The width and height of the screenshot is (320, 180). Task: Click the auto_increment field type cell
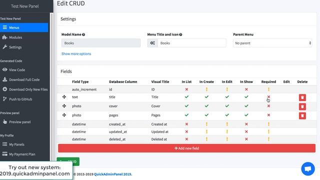click(x=84, y=89)
